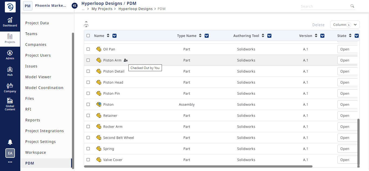Check the Piston Head row checkbox

pos(88,82)
